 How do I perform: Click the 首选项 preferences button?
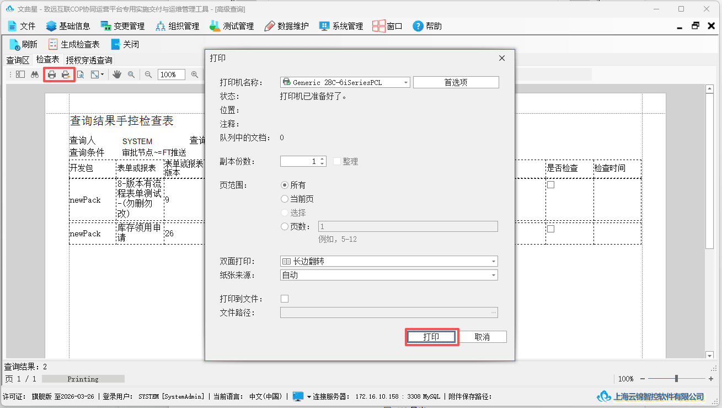point(456,82)
